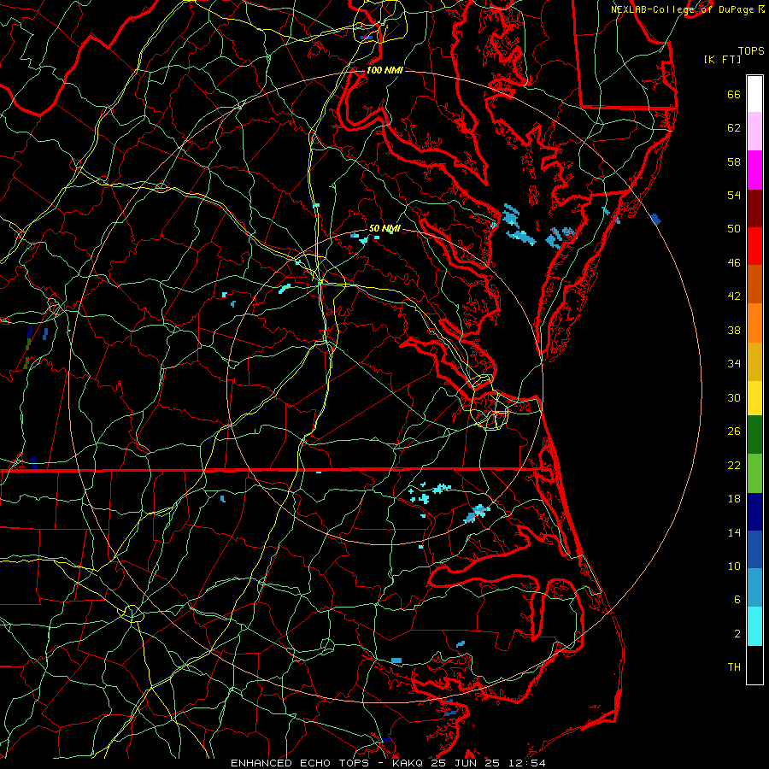Image resolution: width=769 pixels, height=769 pixels.
Task: Click the '26' legend value
Action: (x=734, y=431)
